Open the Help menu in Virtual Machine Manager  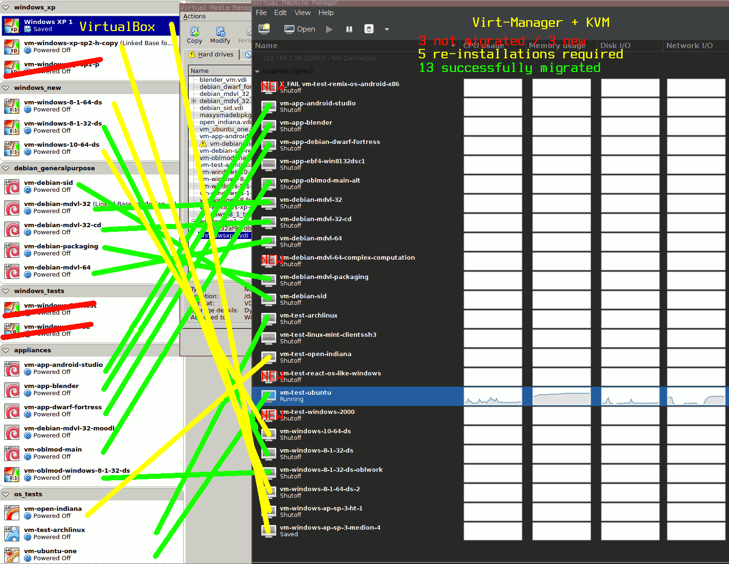(x=326, y=13)
